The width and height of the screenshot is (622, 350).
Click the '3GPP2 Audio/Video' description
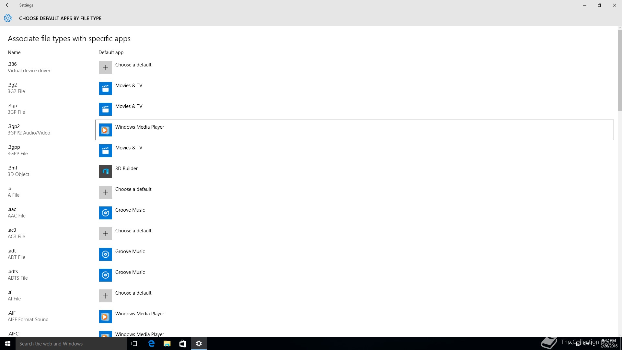(29, 133)
